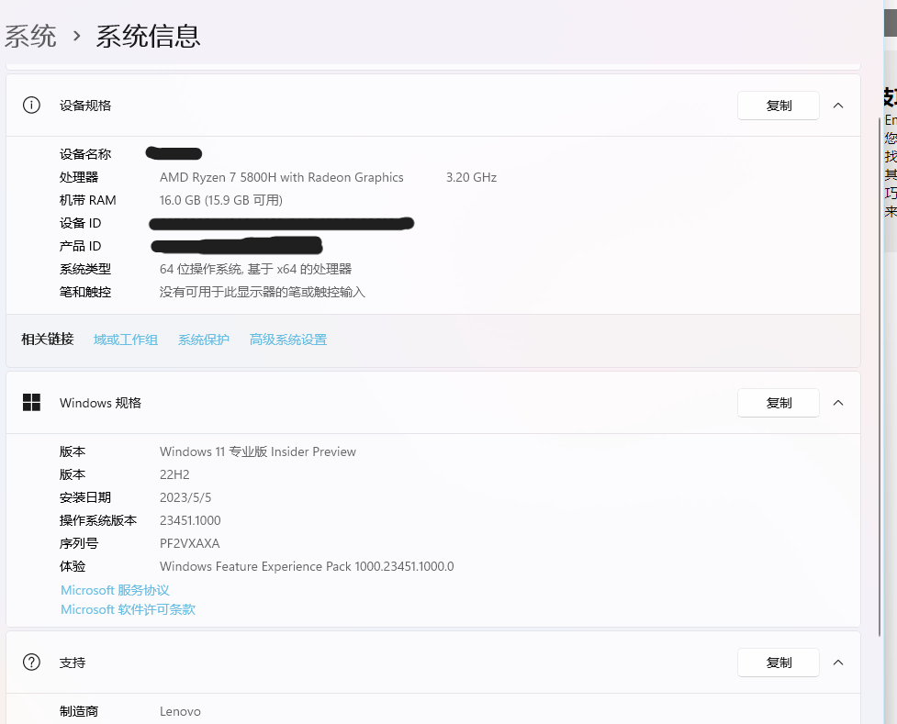Select the 16.0 GB RAM value
Screen dimensions: 897x724
[221, 200]
